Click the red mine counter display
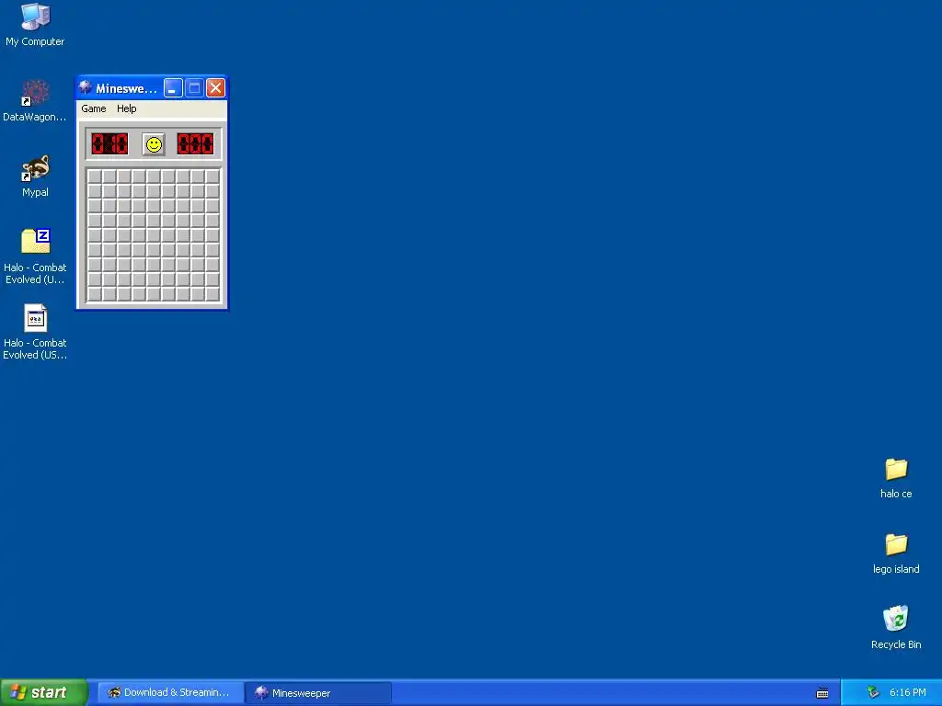Viewport: 942px width, 706px height. click(110, 144)
